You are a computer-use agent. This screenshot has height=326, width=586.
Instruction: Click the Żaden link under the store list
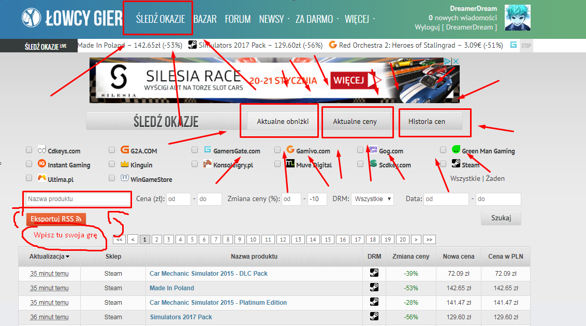pyautogui.click(x=495, y=178)
